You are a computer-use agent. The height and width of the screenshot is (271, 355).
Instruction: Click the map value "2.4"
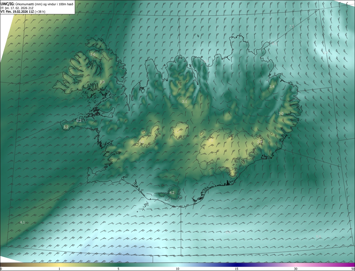[260, 142]
